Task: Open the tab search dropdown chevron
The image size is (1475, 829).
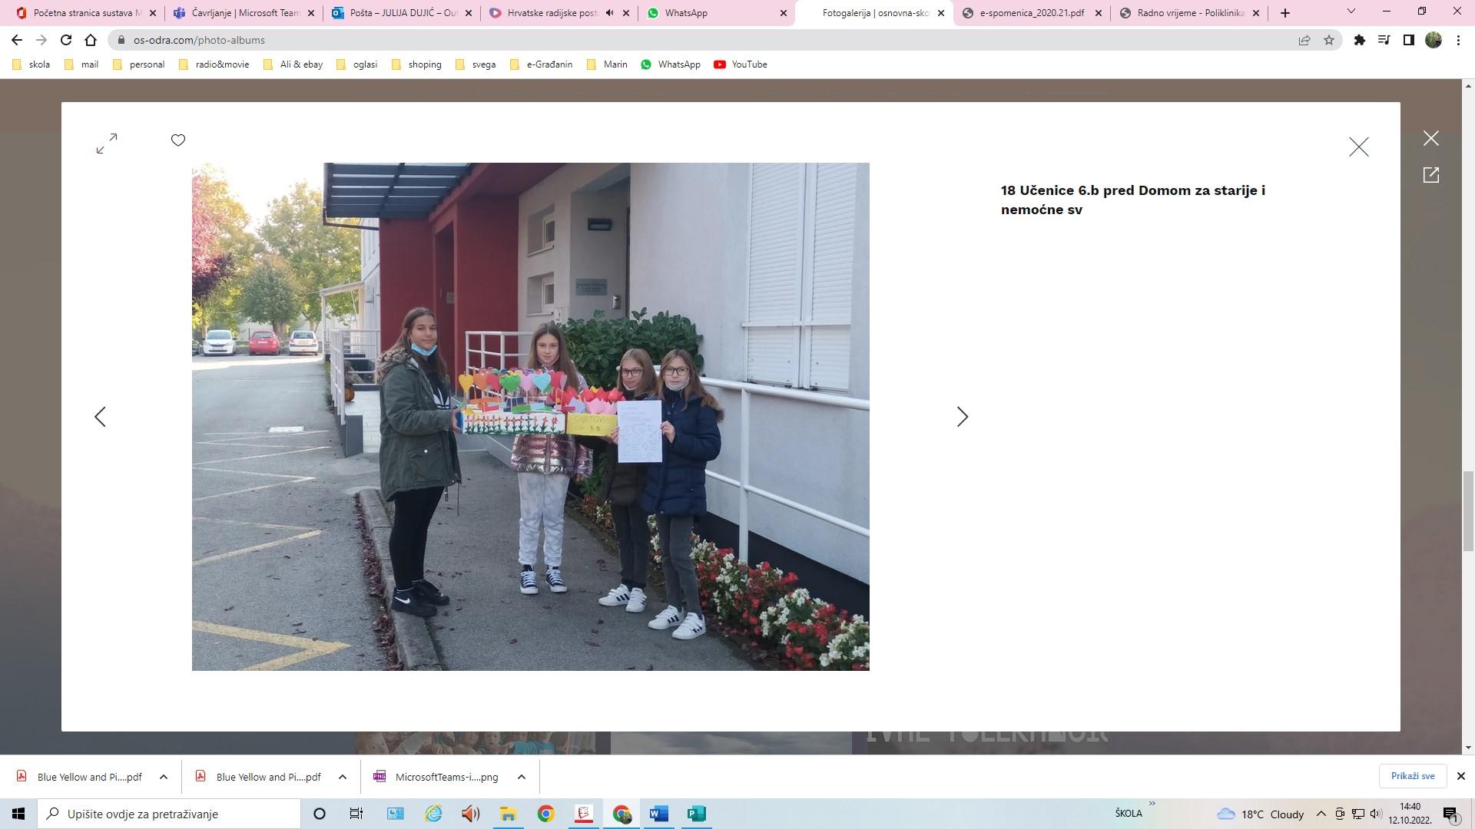Action: (x=1351, y=12)
